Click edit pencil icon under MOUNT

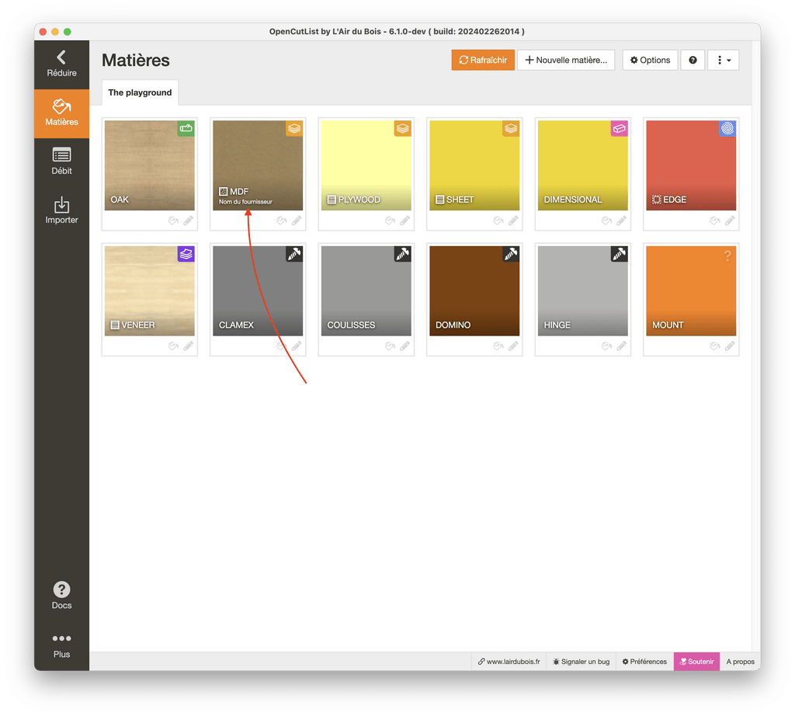[730, 346]
